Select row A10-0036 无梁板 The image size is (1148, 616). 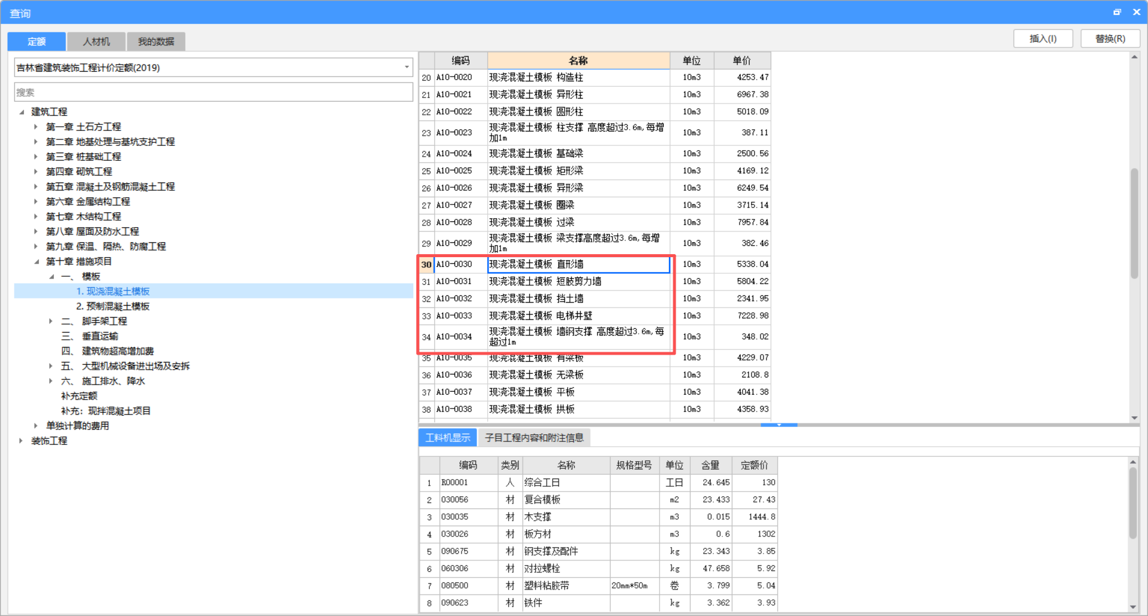pos(595,375)
